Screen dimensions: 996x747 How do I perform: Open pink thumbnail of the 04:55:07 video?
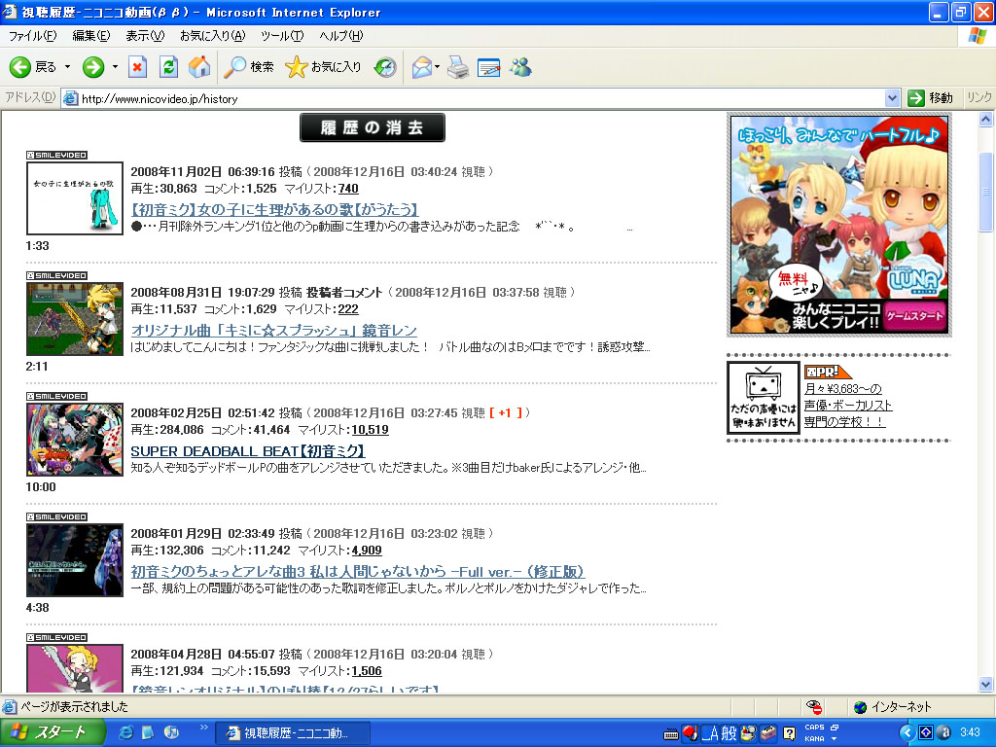click(x=74, y=668)
